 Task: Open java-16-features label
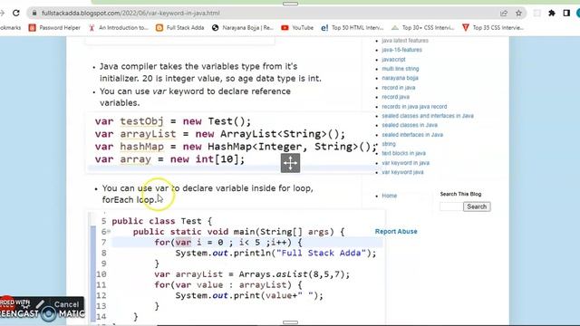click(401, 50)
